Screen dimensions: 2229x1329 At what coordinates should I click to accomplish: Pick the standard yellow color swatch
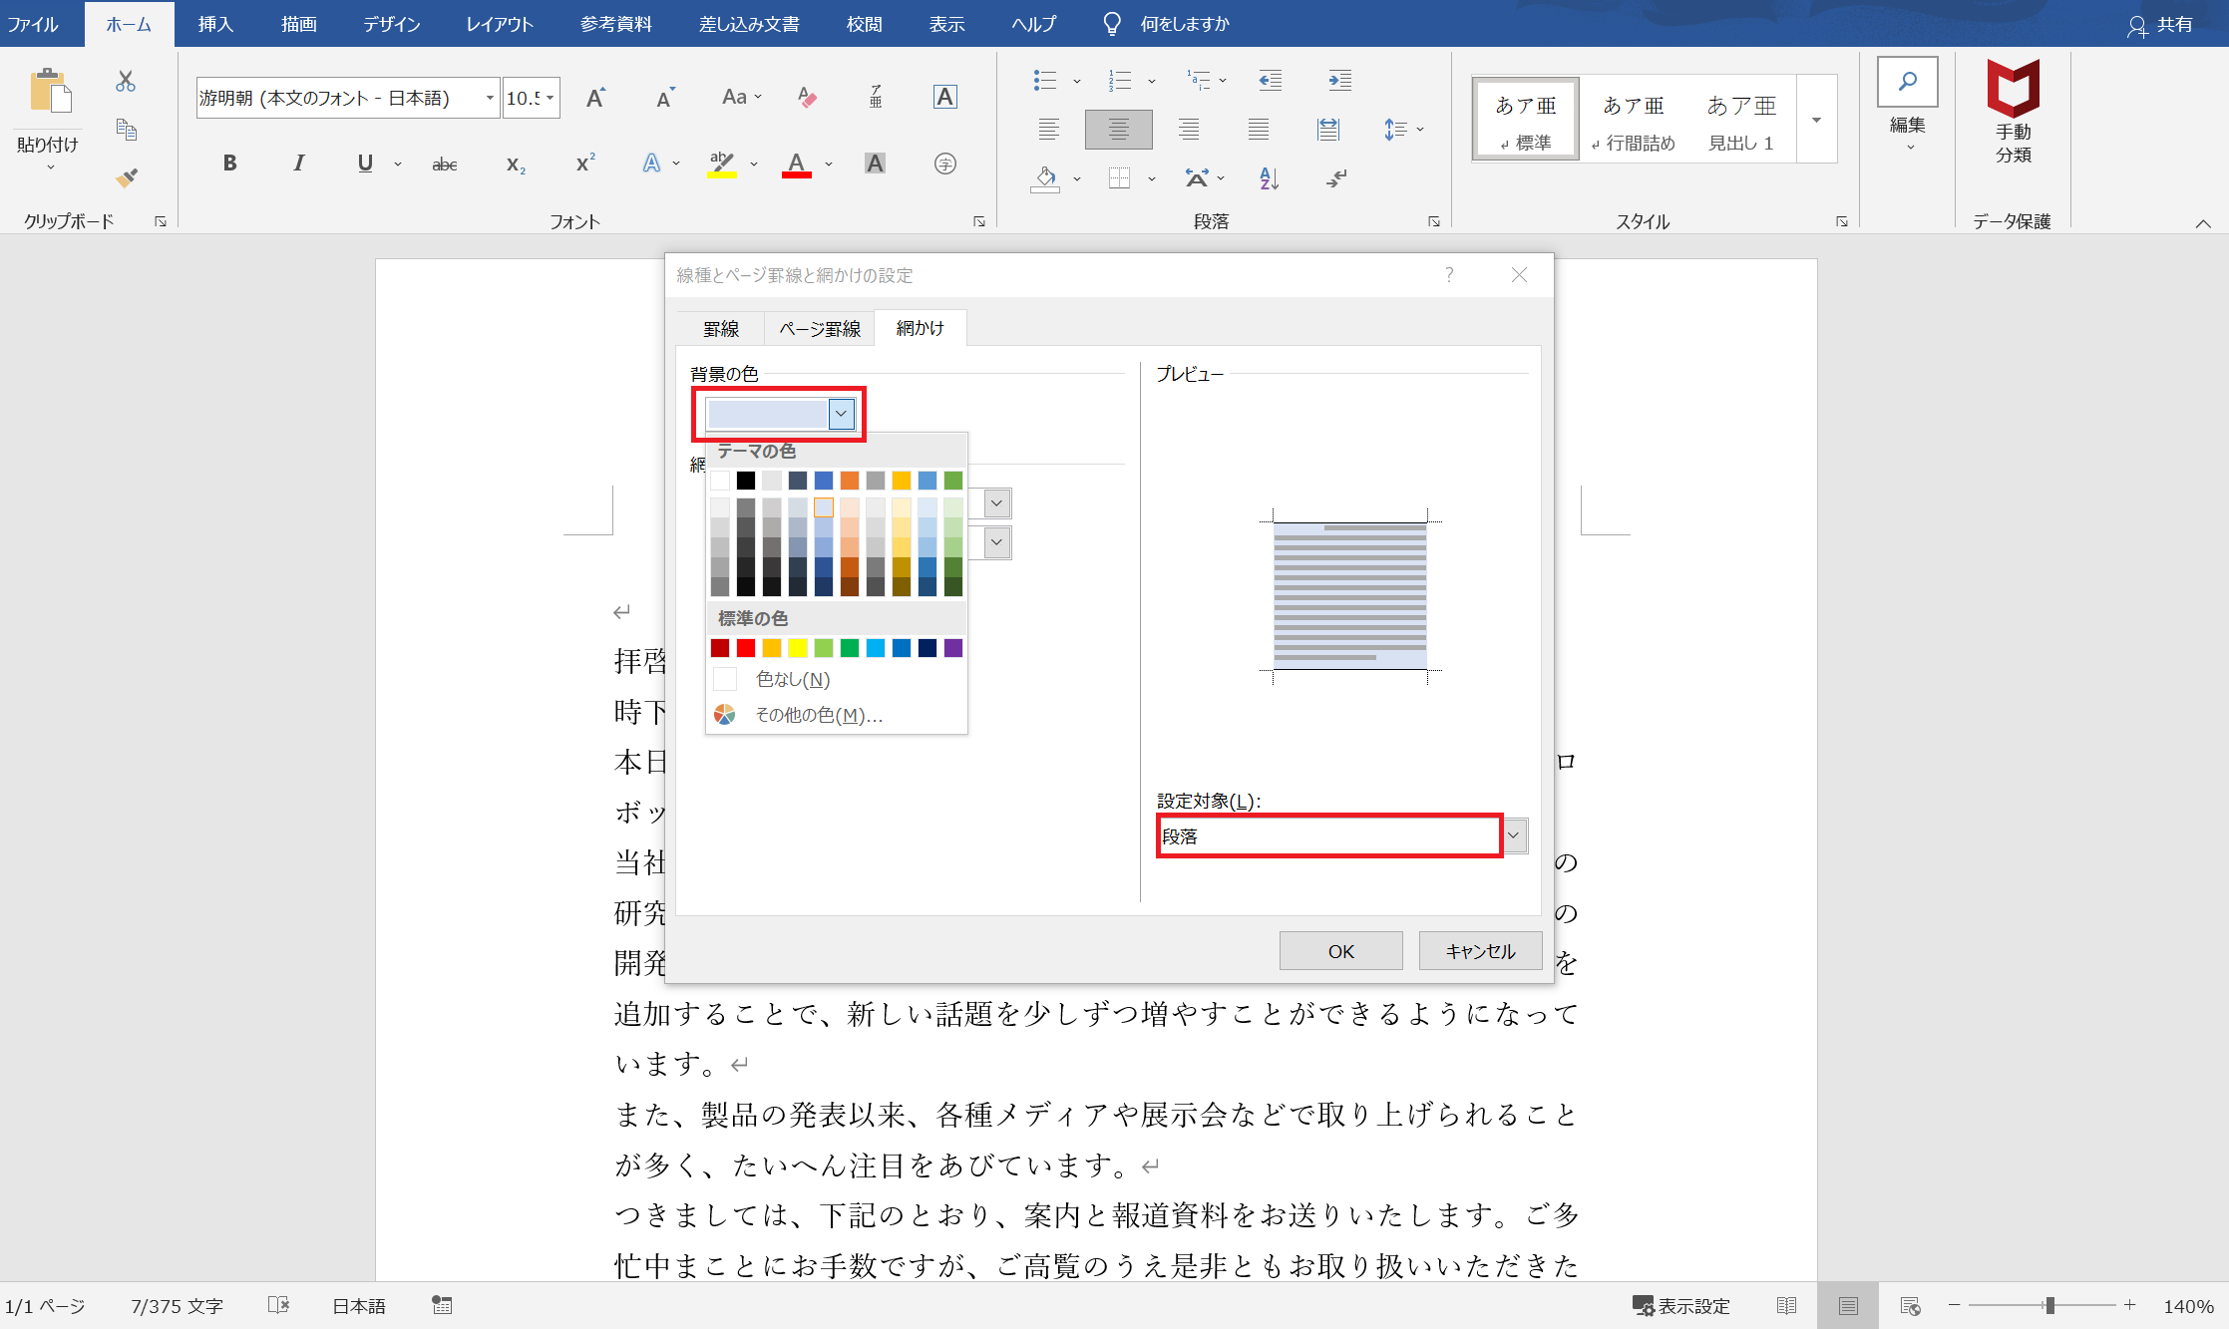pyautogui.click(x=798, y=648)
